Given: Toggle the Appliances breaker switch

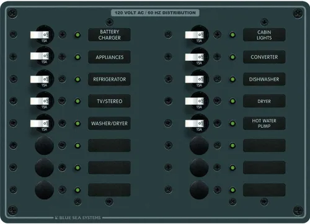Looking at the screenshot, I should 40,56.
